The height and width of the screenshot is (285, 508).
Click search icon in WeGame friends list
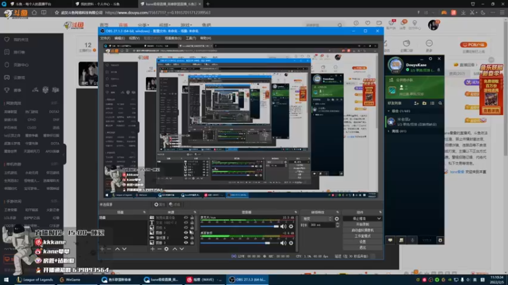point(440,103)
